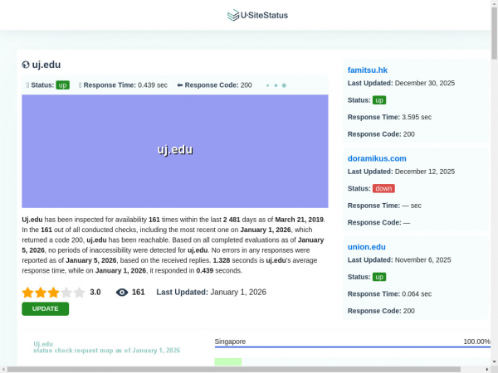This screenshot has width=498, height=373.
Task: Click the red down badge for doramikus.com
Action: [x=383, y=188]
